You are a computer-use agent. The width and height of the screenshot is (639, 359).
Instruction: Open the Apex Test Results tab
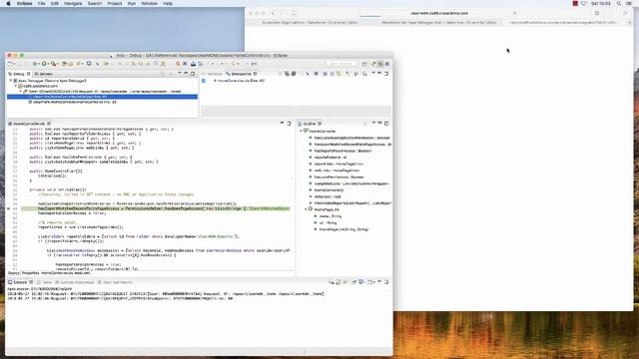(x=115, y=282)
